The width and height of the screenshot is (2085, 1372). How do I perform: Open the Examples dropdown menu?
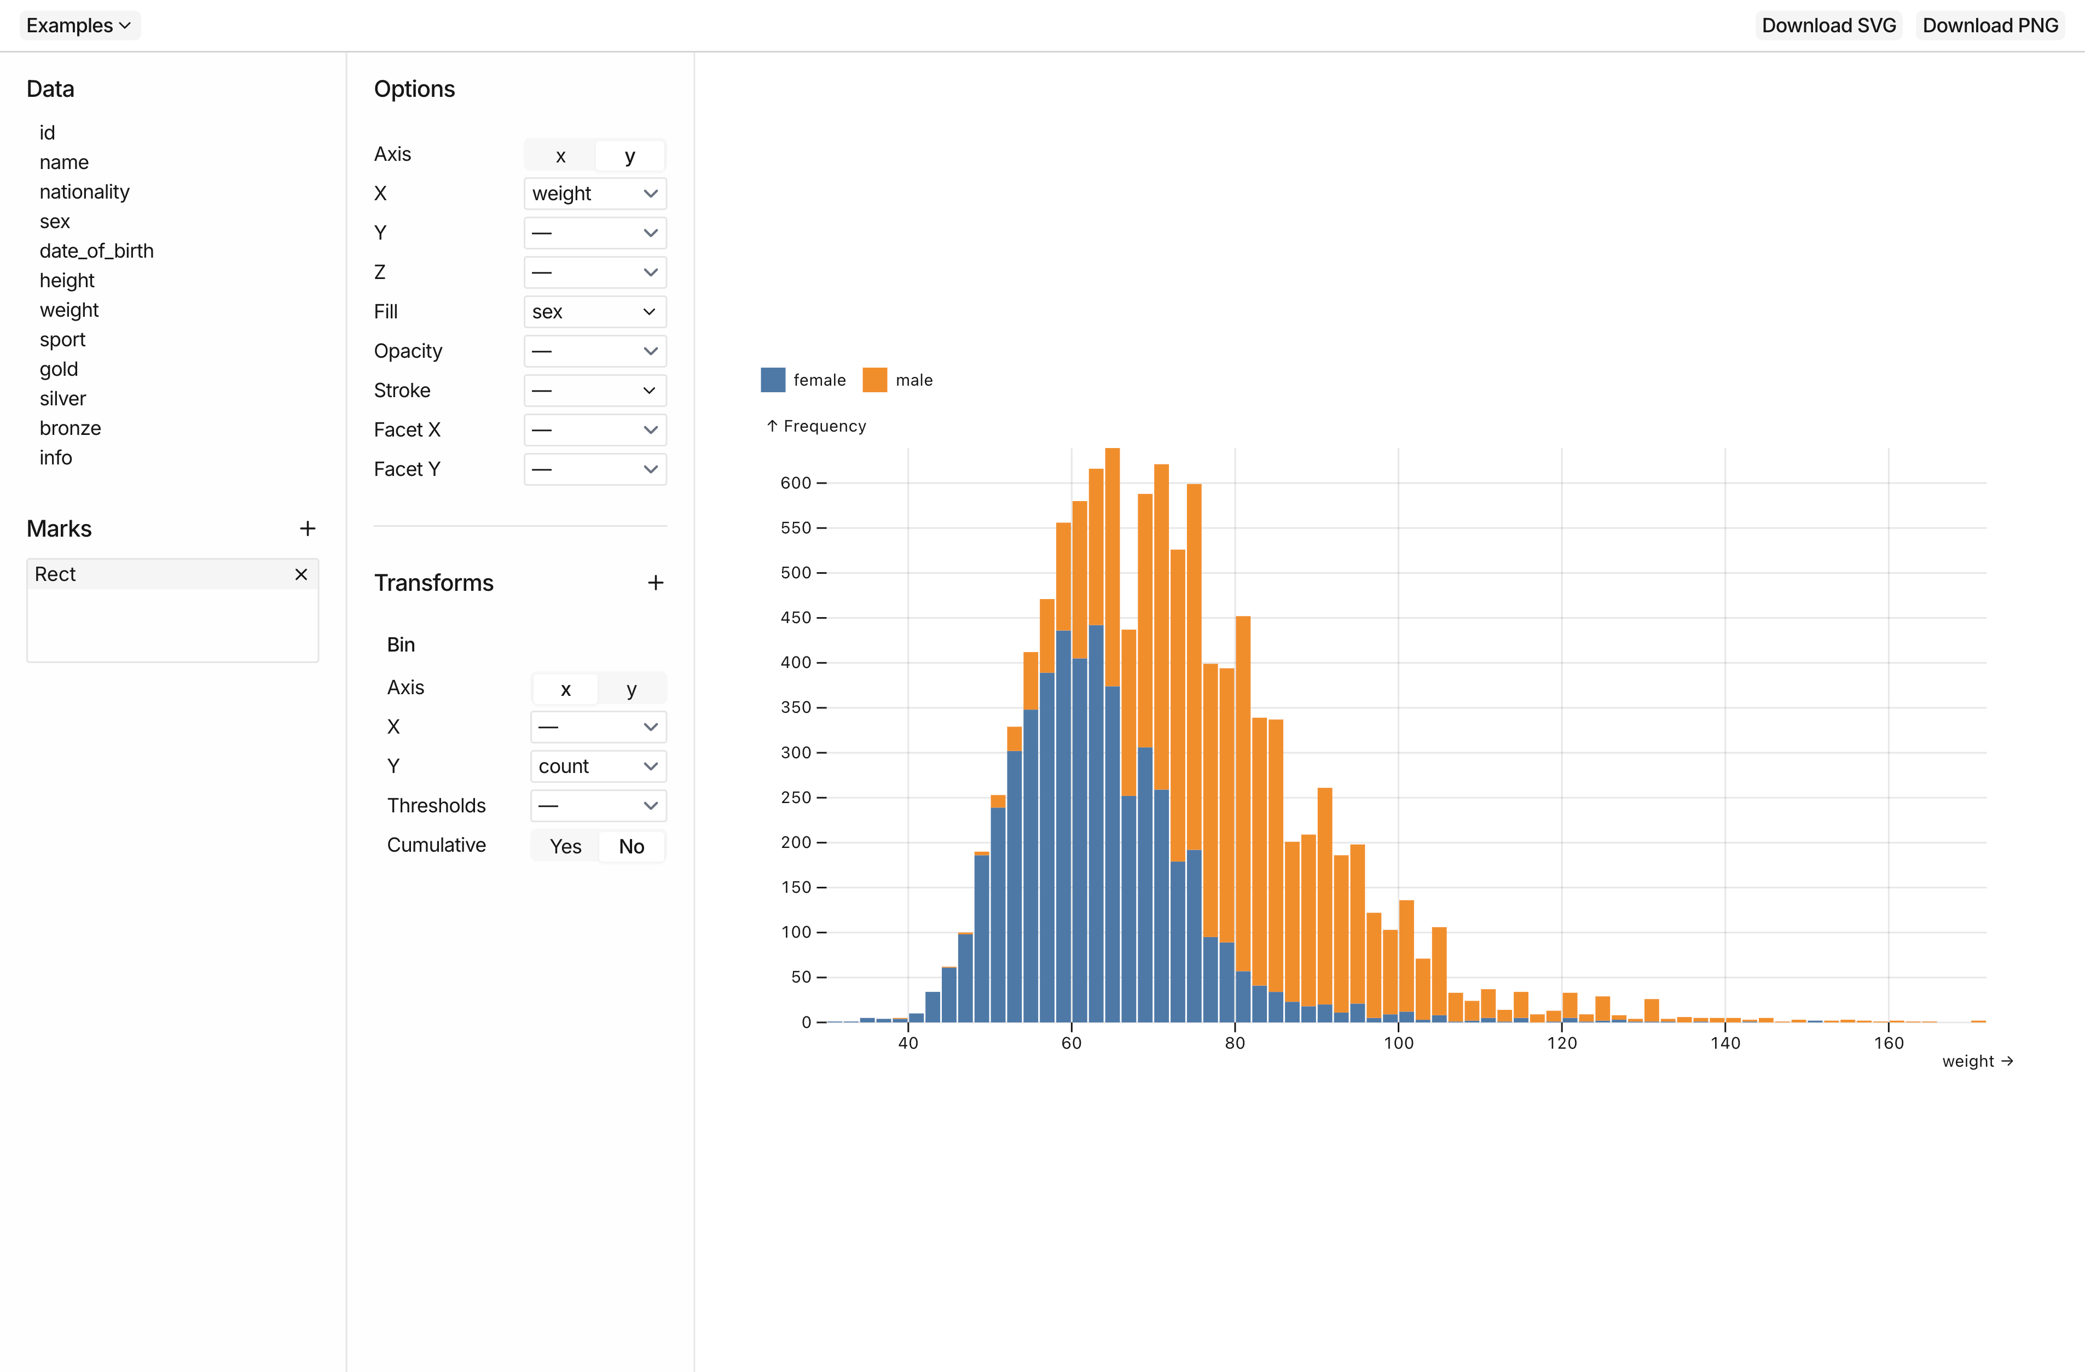pos(80,25)
